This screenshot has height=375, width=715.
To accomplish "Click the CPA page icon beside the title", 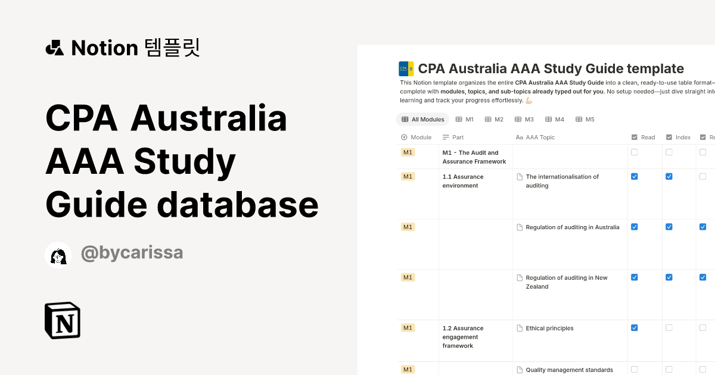I will point(406,68).
